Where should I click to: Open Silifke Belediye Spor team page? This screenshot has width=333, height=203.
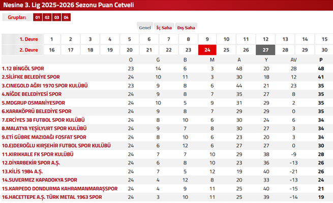point(31,77)
